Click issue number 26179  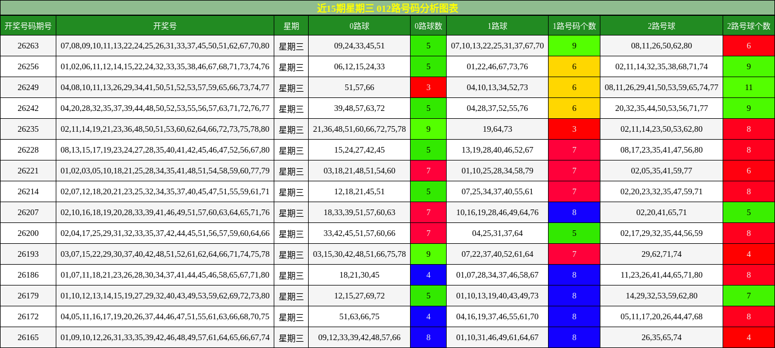tap(28, 296)
